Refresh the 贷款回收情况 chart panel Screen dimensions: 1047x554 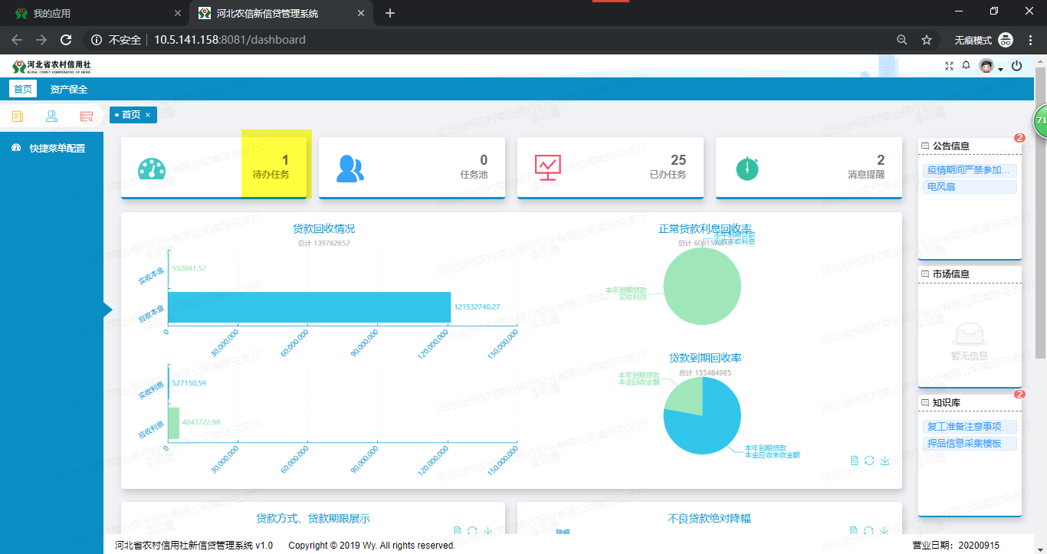point(869,461)
